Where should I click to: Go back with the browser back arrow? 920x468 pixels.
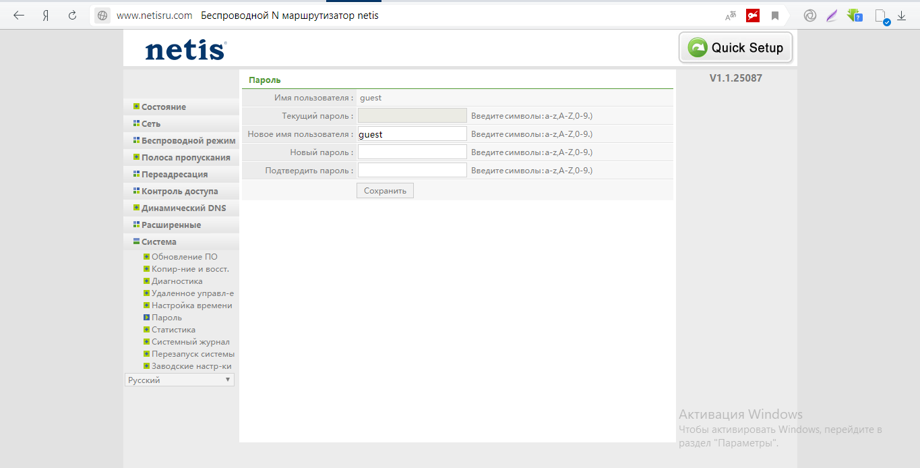click(19, 16)
